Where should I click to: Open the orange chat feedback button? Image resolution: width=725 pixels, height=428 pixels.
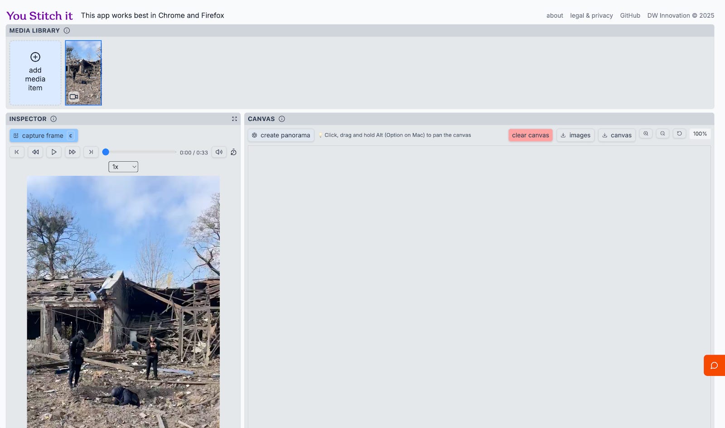tap(714, 365)
